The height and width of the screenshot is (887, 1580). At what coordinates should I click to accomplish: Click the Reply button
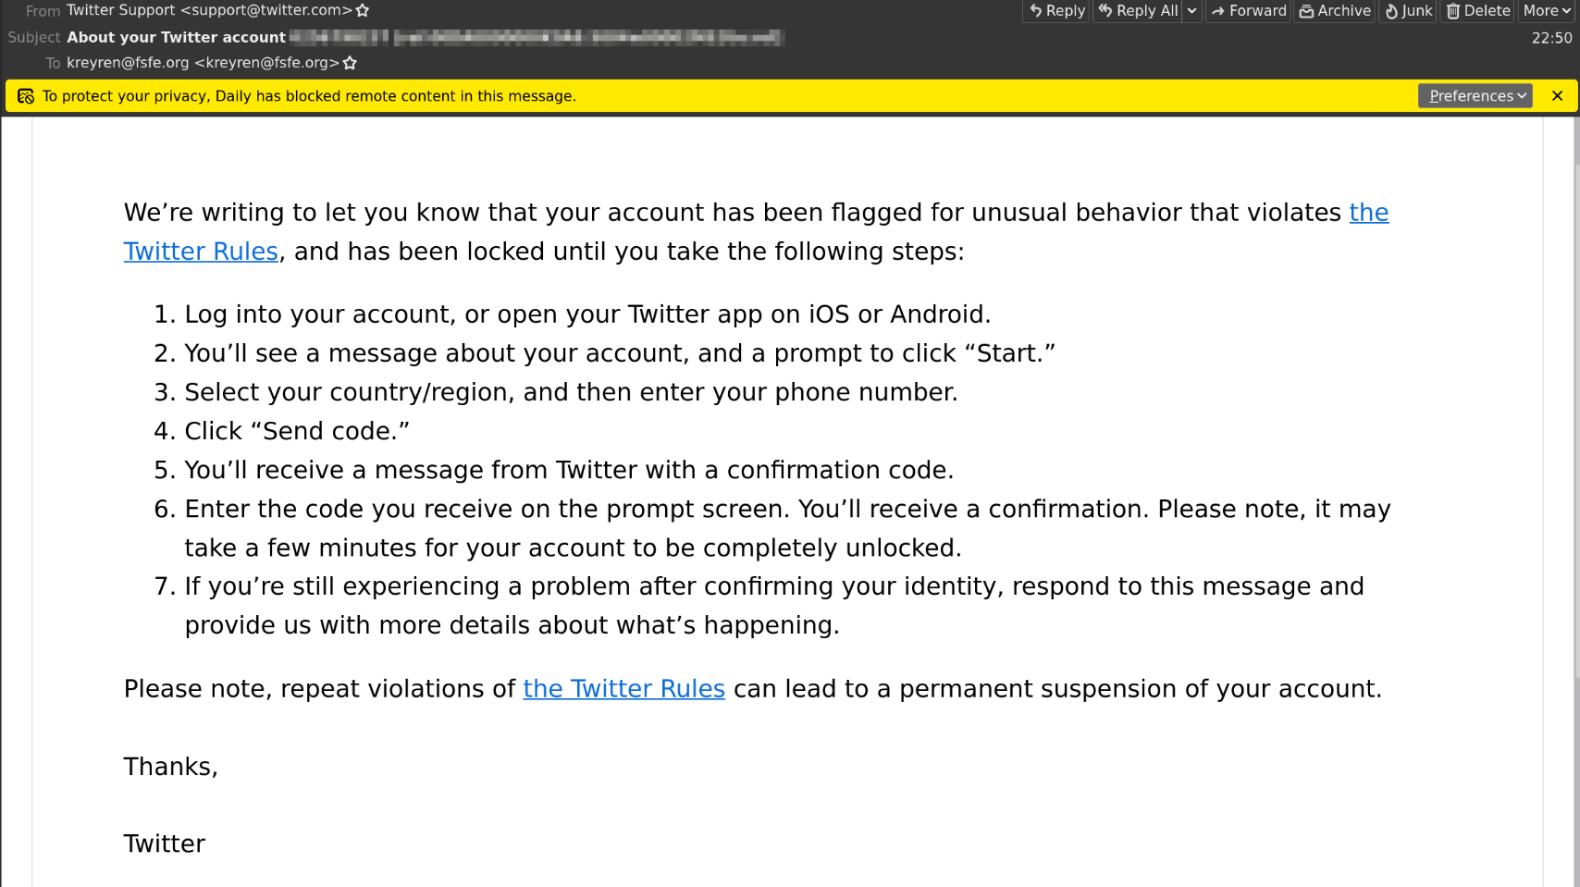1056,11
